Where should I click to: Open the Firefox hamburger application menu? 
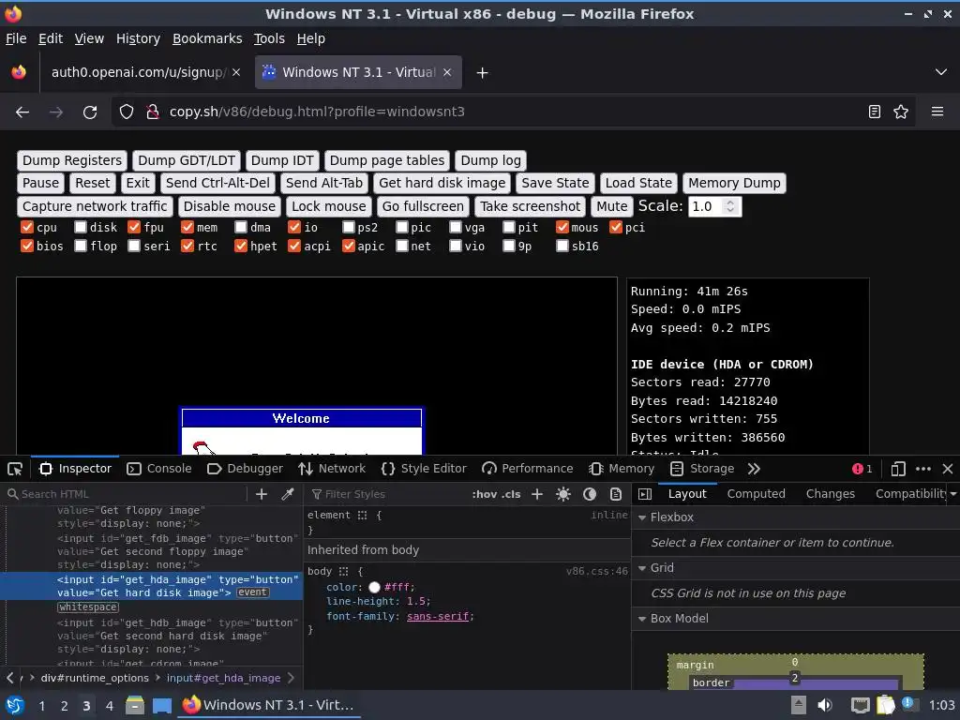[x=937, y=112]
